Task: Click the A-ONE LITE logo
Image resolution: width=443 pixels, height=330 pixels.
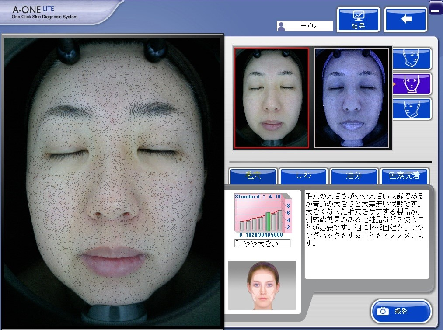Action: coord(45,12)
